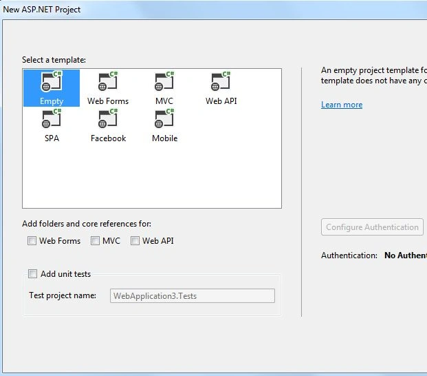Click the 'Test project name:' label
Image resolution: width=427 pixels, height=376 pixels.
[63, 295]
